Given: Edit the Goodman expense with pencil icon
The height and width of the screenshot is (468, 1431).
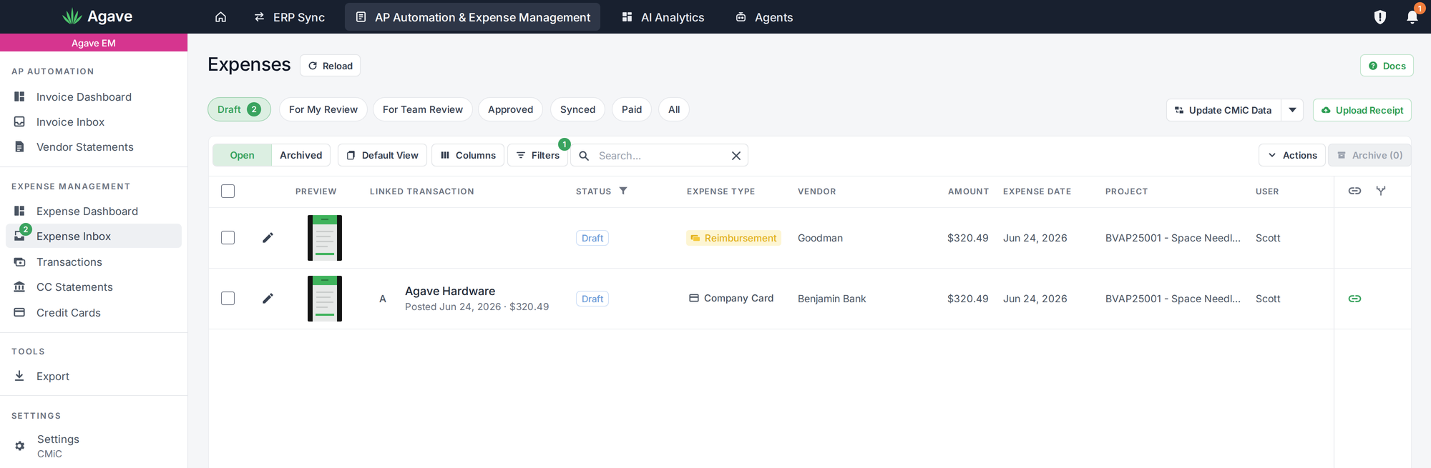Looking at the screenshot, I should point(268,238).
